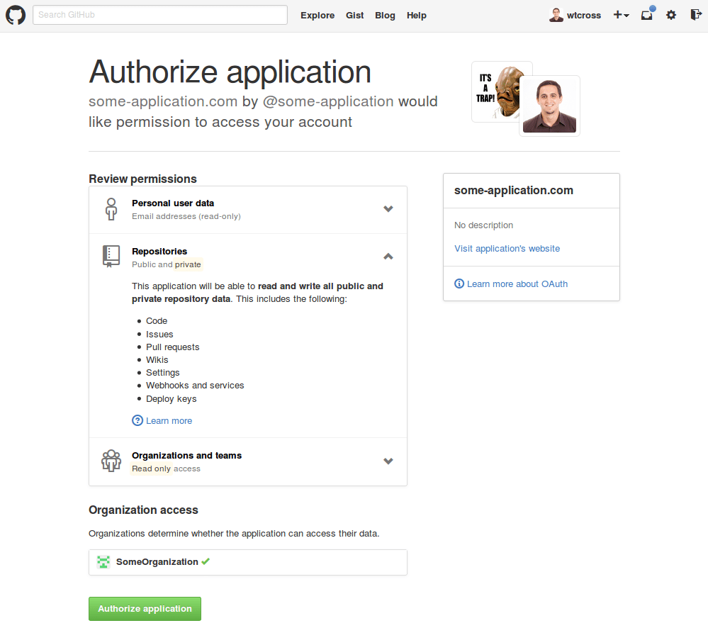This screenshot has width=708, height=628.
Task: Go to the Blog page
Action: coord(385,16)
